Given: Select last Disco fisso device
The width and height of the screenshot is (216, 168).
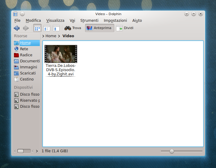Looking at the screenshot, I should point(27,106).
